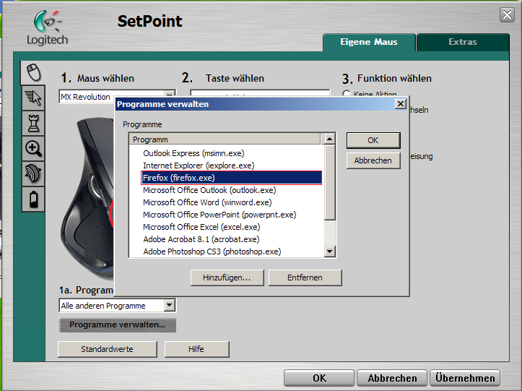Select Firefox (firefox.exe)
Screen dimensions: 522x391
(x=231, y=178)
